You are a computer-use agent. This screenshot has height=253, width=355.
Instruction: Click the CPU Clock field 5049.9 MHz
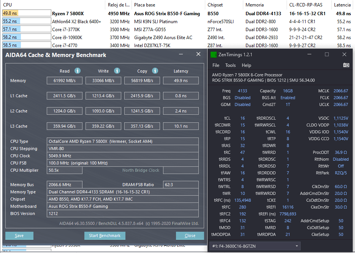click(x=123, y=156)
